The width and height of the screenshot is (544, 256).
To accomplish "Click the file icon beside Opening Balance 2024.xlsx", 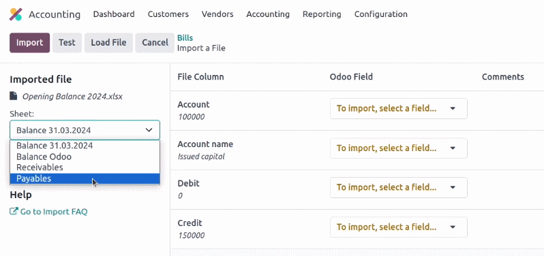I will 13,96.
